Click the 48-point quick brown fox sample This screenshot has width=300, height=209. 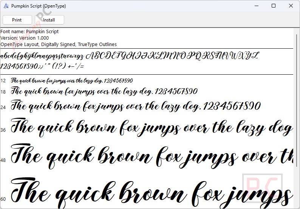[x=152, y=156]
